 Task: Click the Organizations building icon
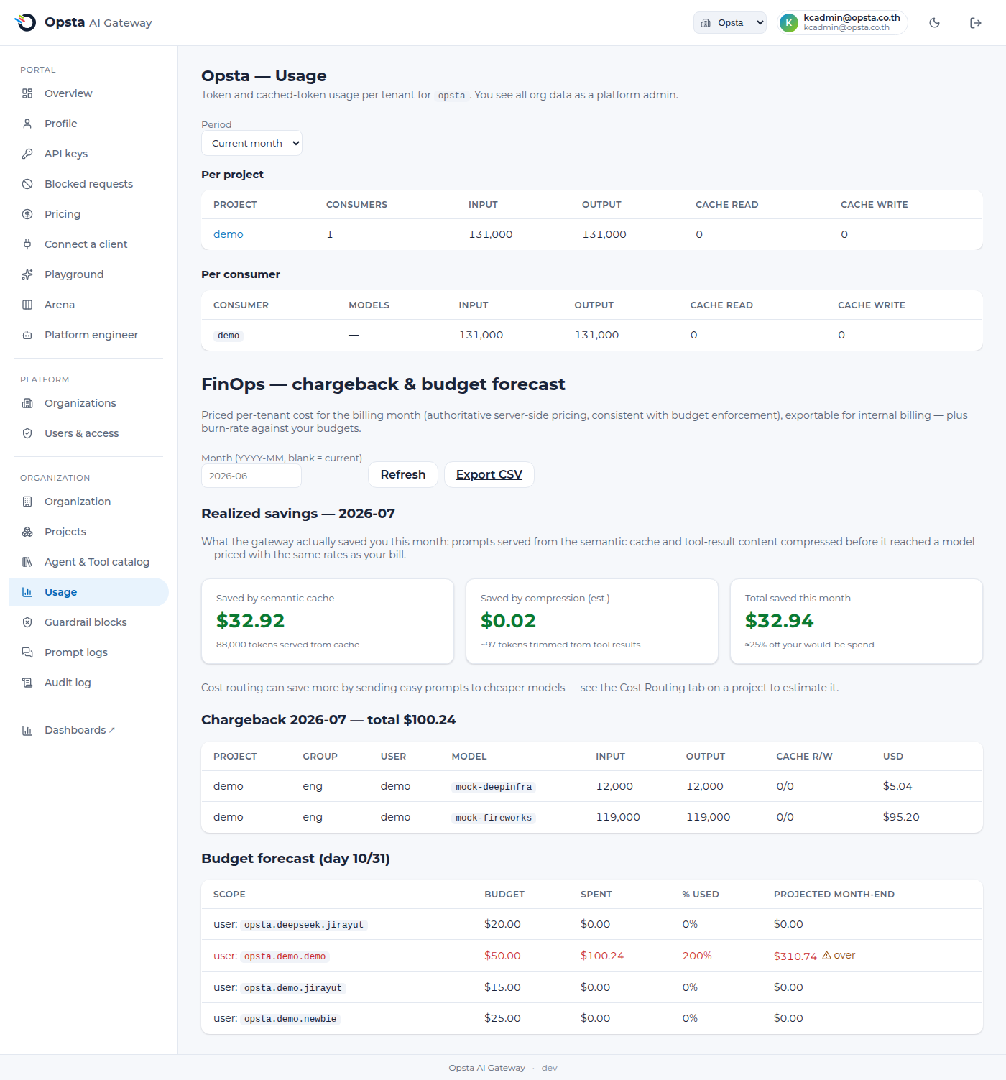tap(27, 403)
